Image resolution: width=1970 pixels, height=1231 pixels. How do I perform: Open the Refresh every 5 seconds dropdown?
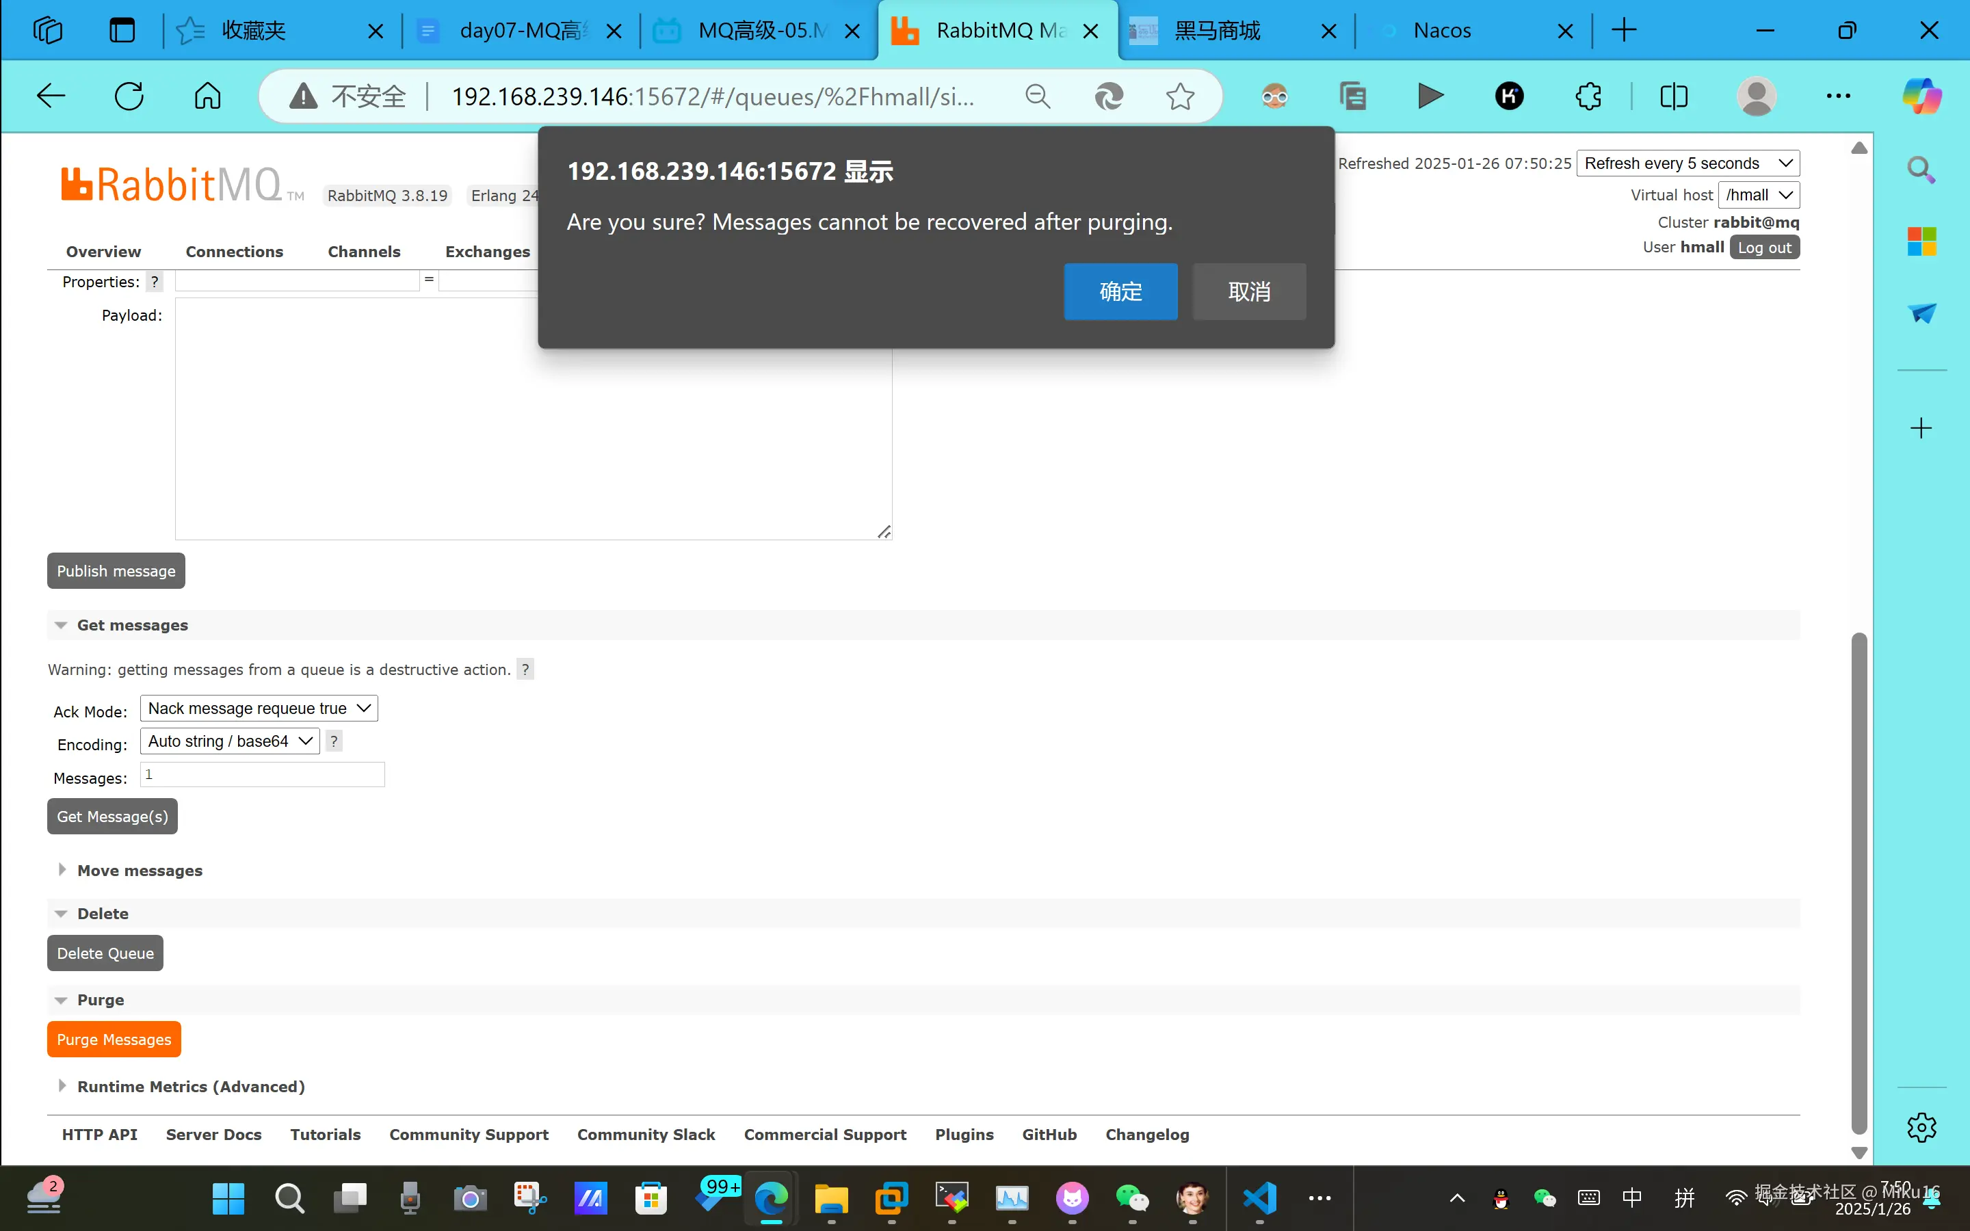(1687, 163)
